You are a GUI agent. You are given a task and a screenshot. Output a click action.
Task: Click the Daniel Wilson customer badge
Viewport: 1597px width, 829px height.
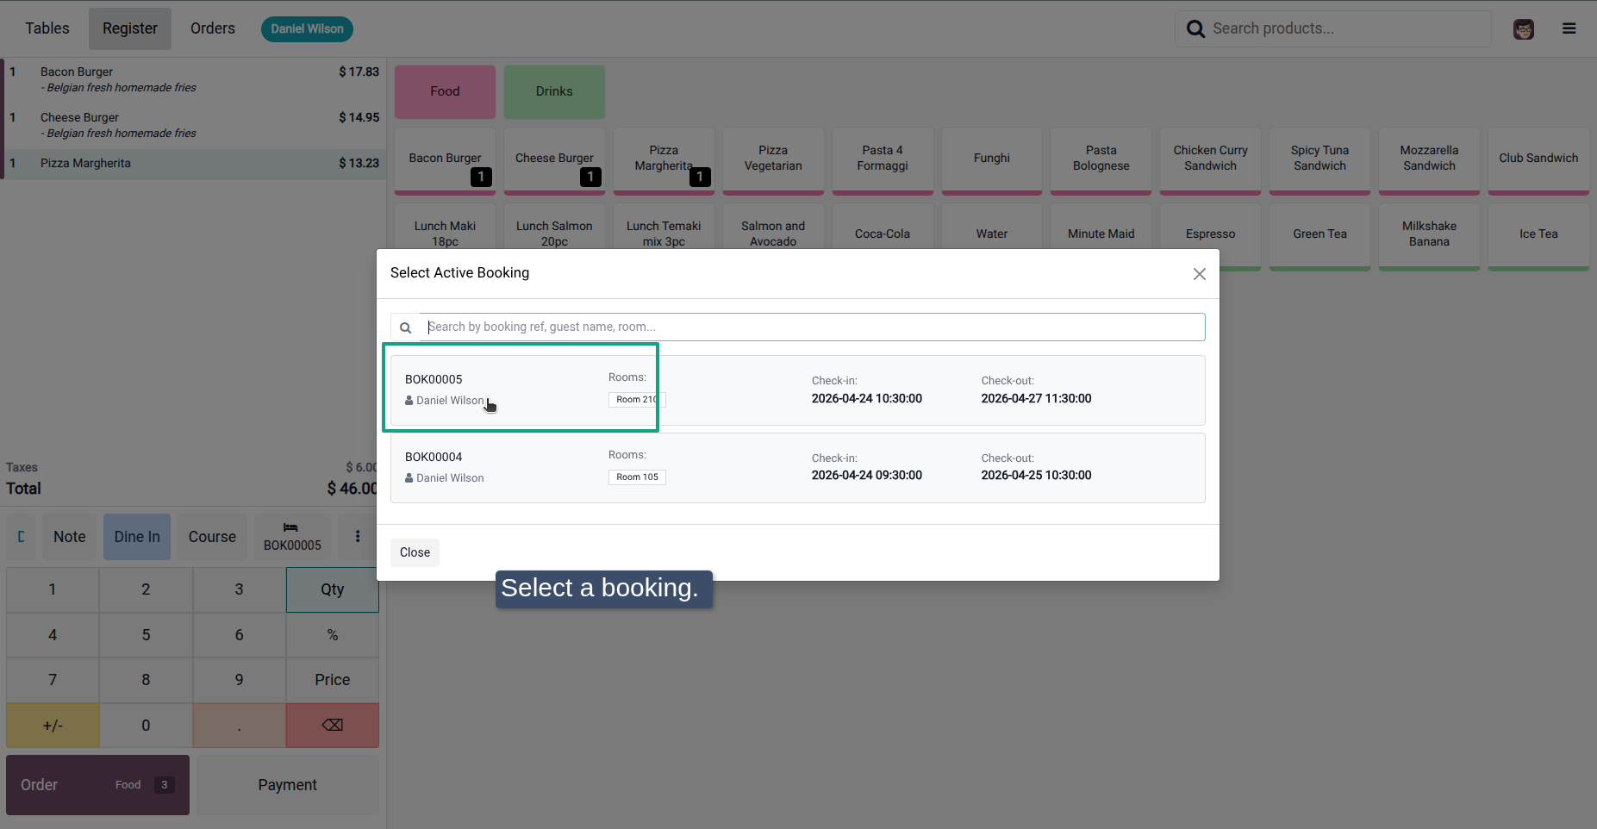(307, 28)
